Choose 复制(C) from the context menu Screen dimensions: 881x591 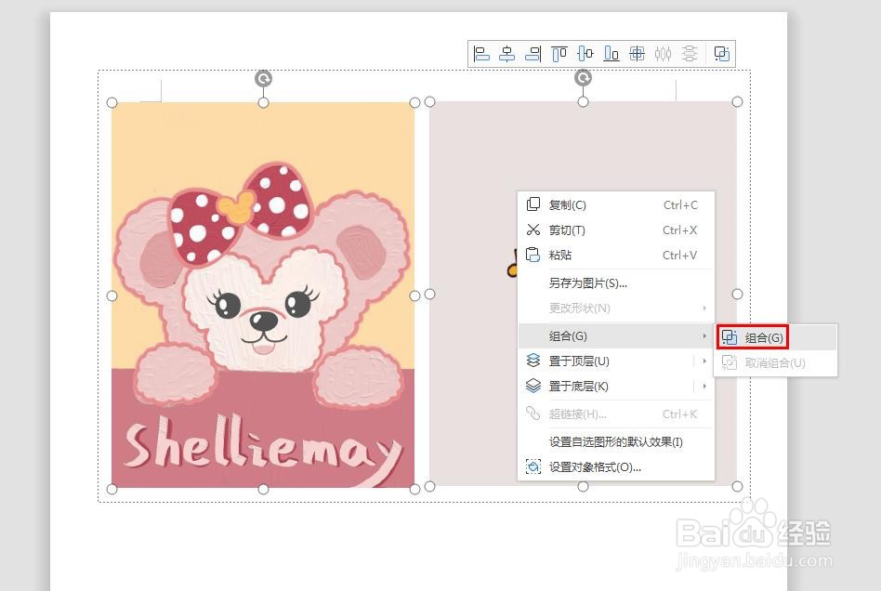click(x=616, y=205)
